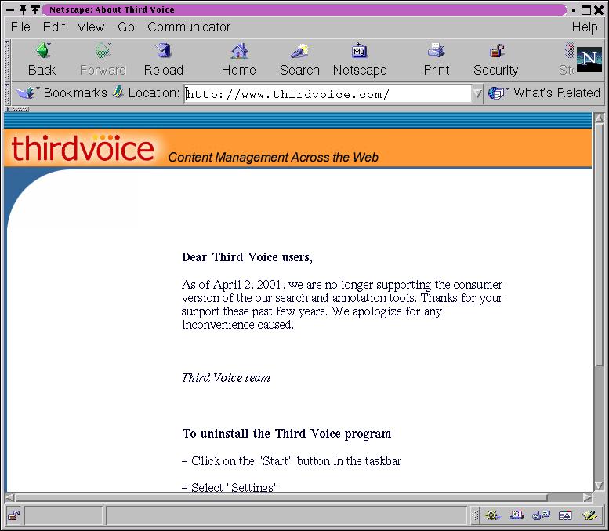Click the grayed Forward toolbar button

[x=103, y=60]
